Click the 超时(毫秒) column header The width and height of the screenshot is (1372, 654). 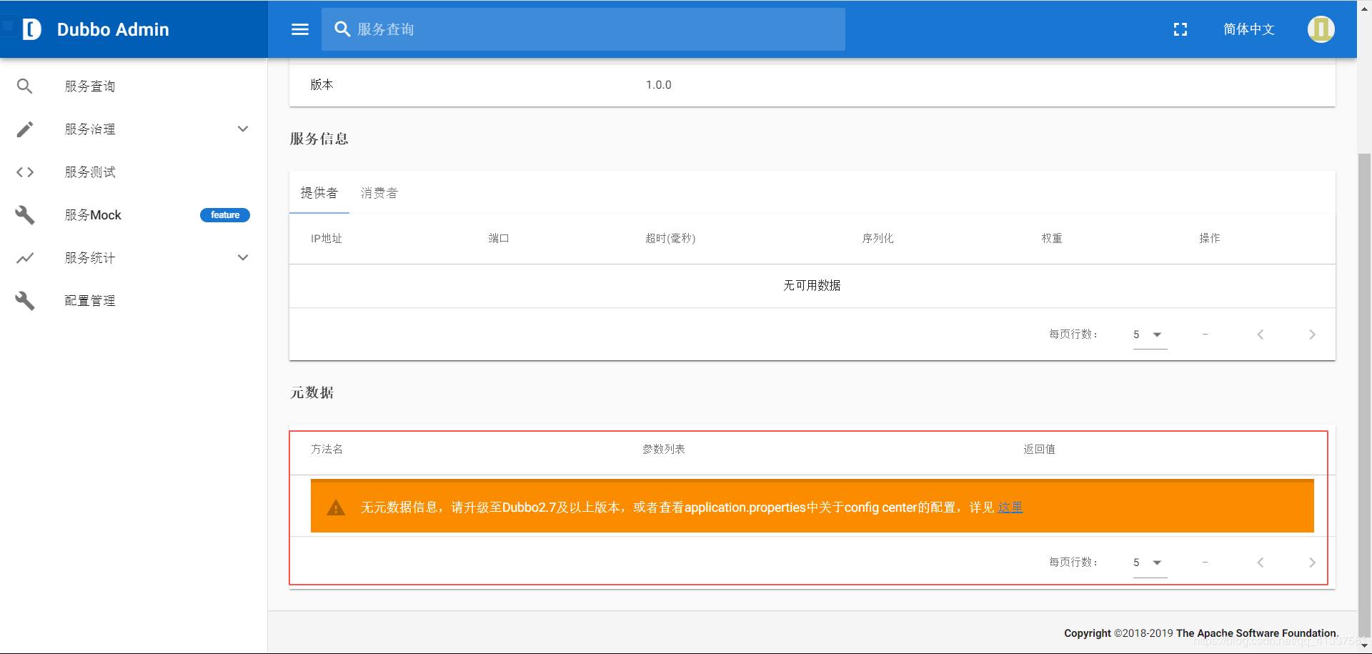[x=670, y=239]
